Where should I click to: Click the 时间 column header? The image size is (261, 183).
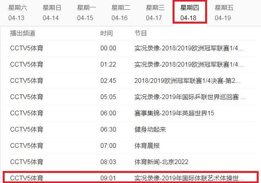[106, 33]
